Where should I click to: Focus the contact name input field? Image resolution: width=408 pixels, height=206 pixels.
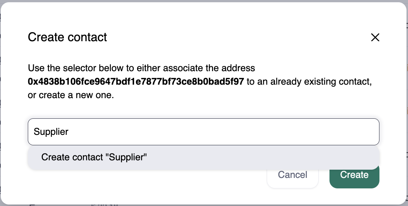[203, 132]
